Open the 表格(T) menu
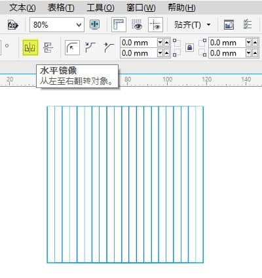 tap(61, 8)
